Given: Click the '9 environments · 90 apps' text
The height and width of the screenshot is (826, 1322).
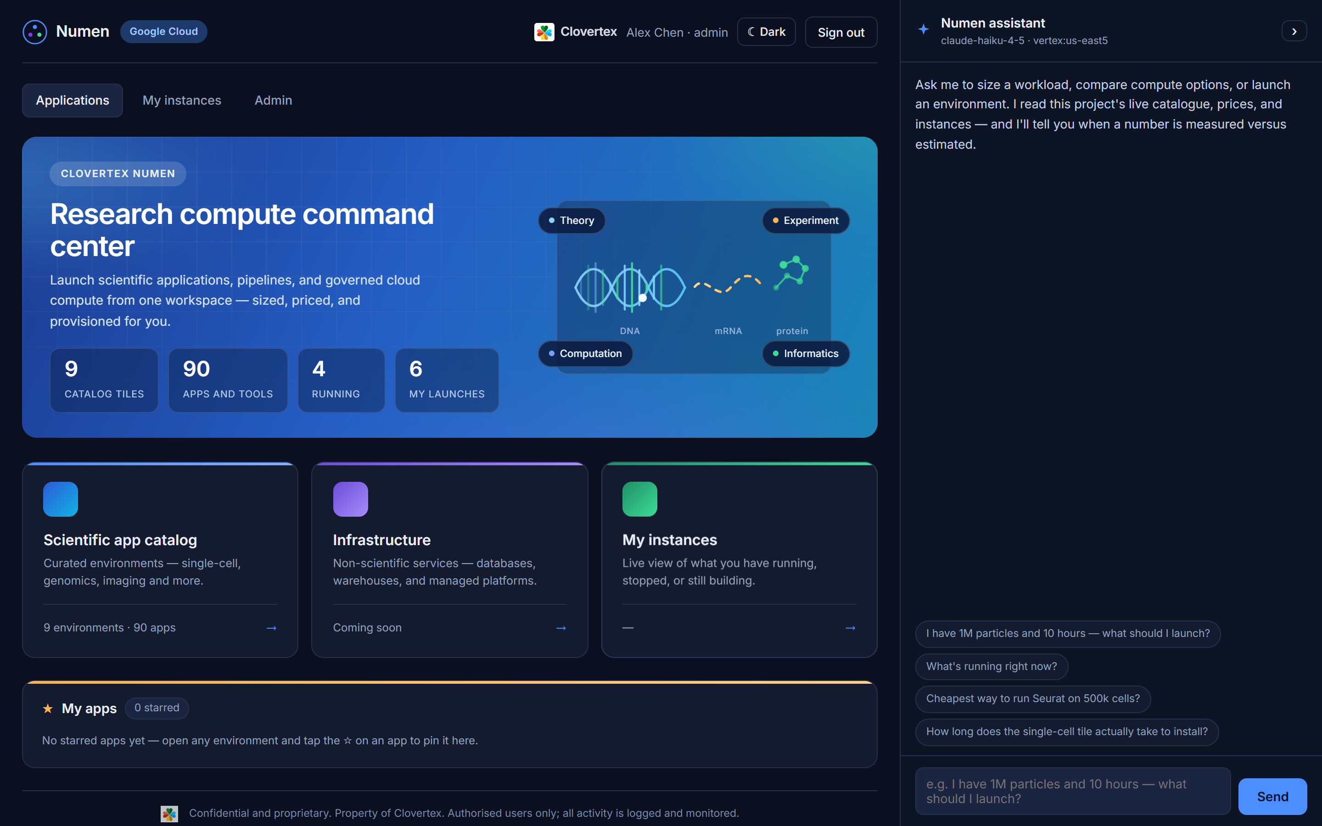Looking at the screenshot, I should (x=110, y=628).
